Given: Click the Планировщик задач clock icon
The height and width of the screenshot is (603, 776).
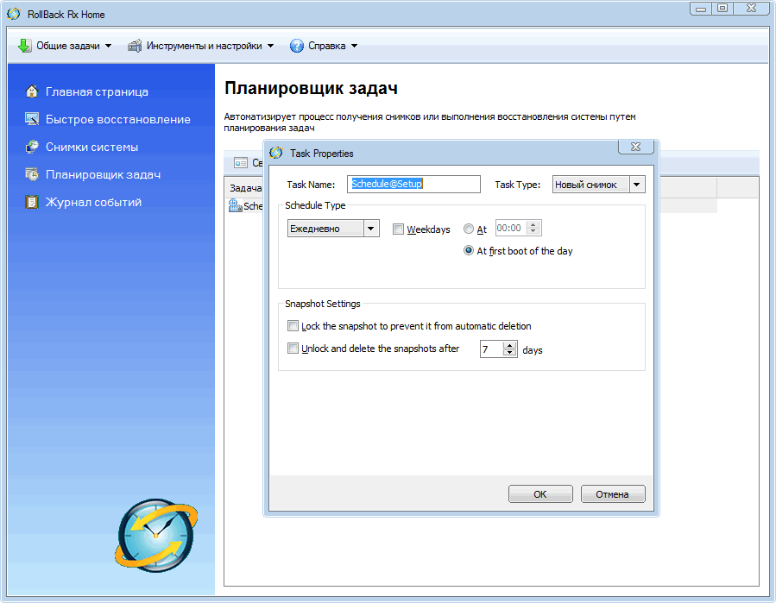Looking at the screenshot, I should [x=32, y=174].
